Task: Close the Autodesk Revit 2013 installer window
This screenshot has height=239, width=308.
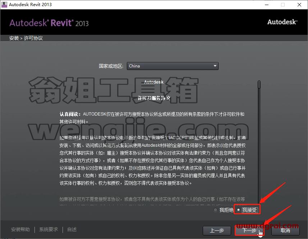Action: click(x=299, y=5)
